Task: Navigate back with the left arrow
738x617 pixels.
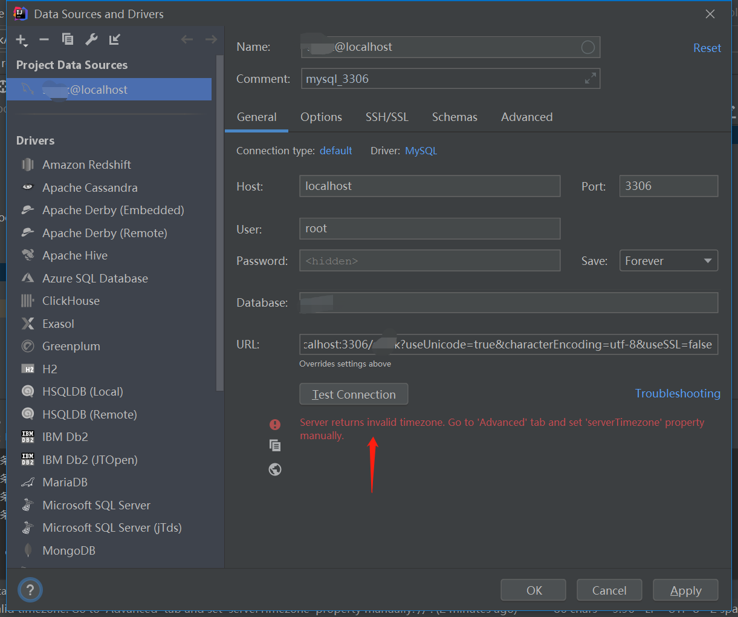Action: 187,39
